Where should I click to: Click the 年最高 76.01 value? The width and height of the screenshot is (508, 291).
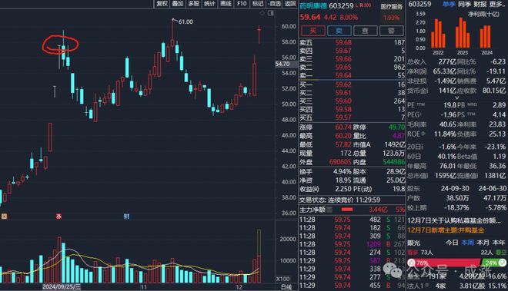pyautogui.click(x=448, y=166)
